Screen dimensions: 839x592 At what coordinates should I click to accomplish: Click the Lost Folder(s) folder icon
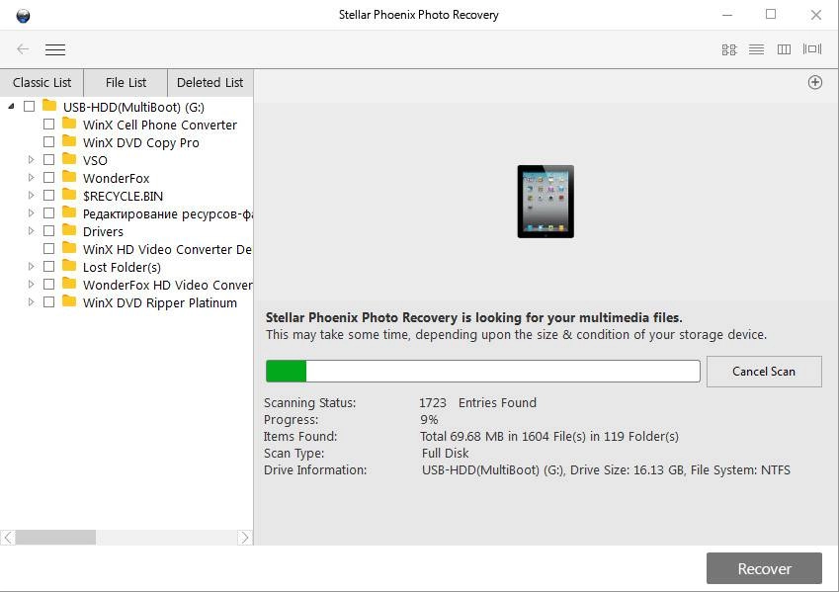coord(69,266)
